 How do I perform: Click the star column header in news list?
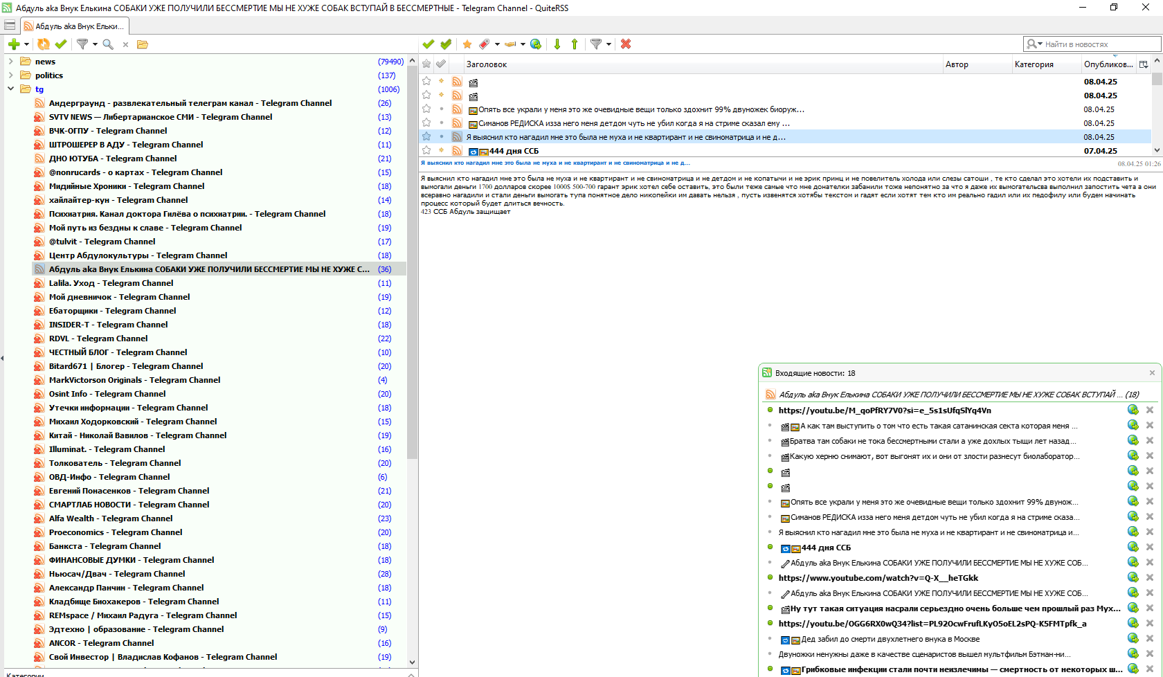[426, 64]
